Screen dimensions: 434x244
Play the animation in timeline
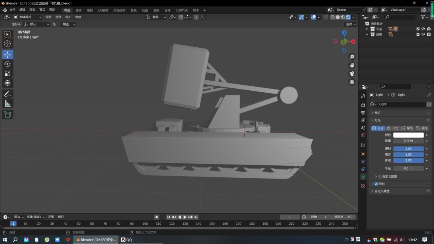[x=185, y=217]
